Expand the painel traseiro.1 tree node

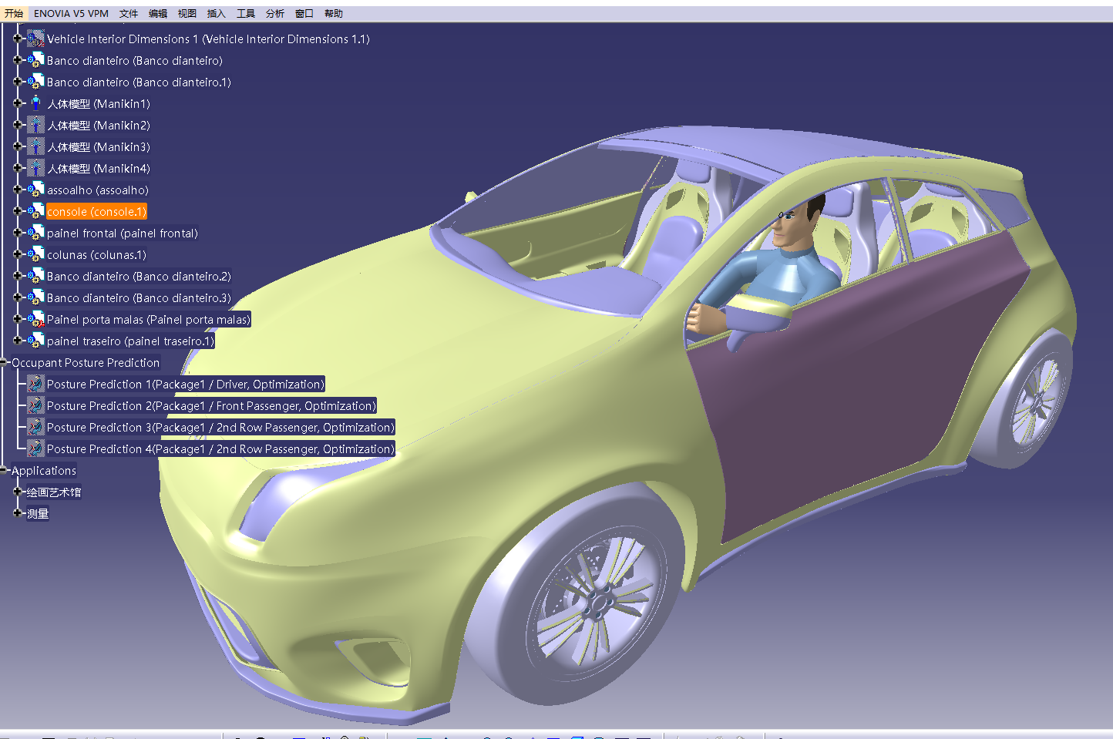point(18,340)
